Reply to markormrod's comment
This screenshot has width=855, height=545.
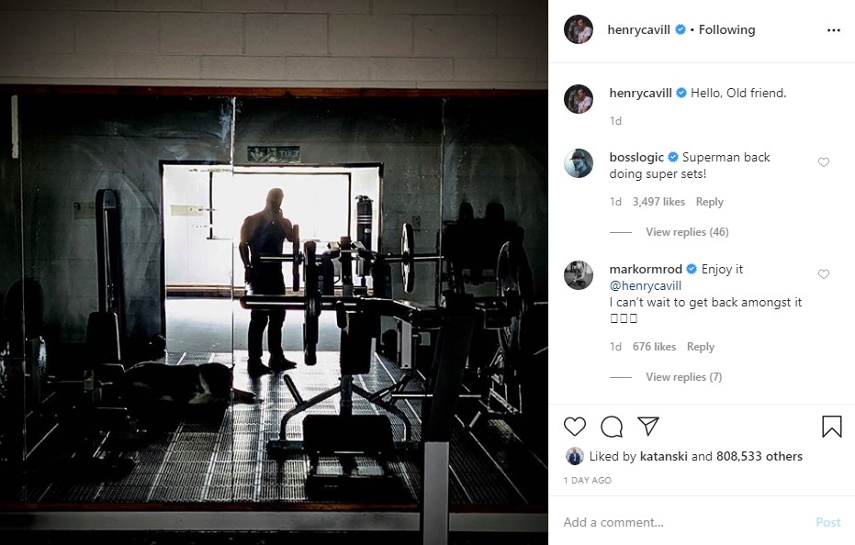701,347
